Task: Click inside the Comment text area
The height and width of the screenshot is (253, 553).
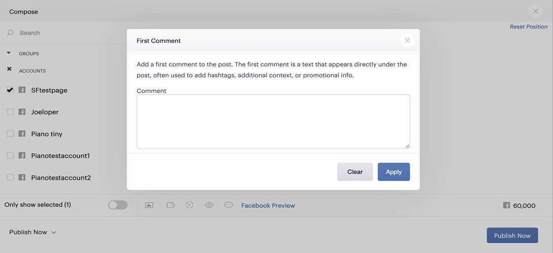Action: click(x=273, y=121)
